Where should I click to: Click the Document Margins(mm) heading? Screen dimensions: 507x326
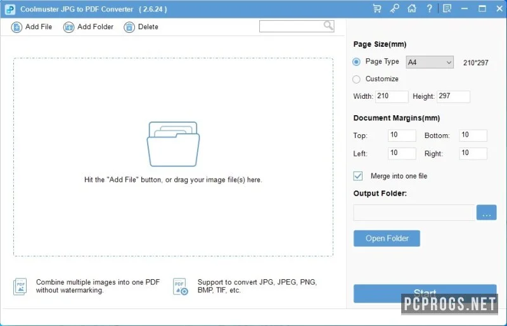[x=397, y=118]
